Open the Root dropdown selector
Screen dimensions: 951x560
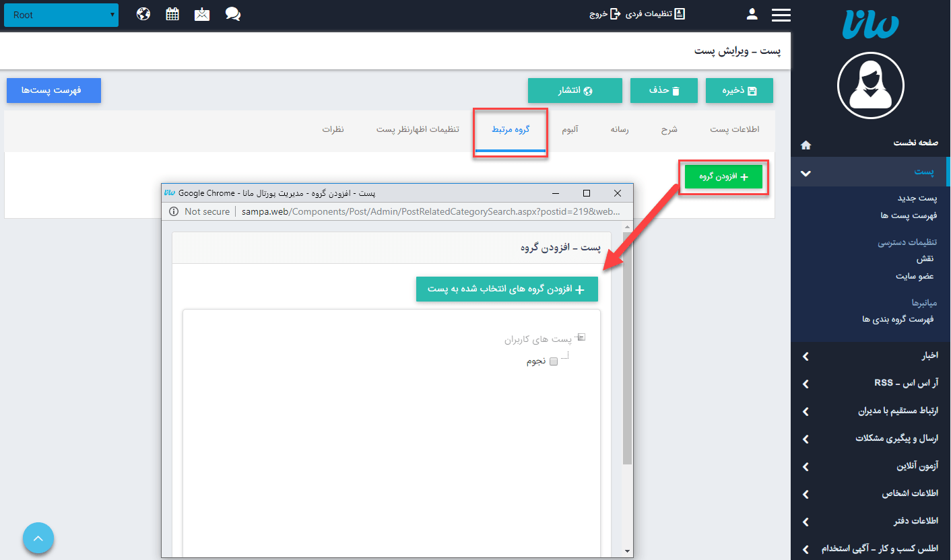(x=61, y=14)
